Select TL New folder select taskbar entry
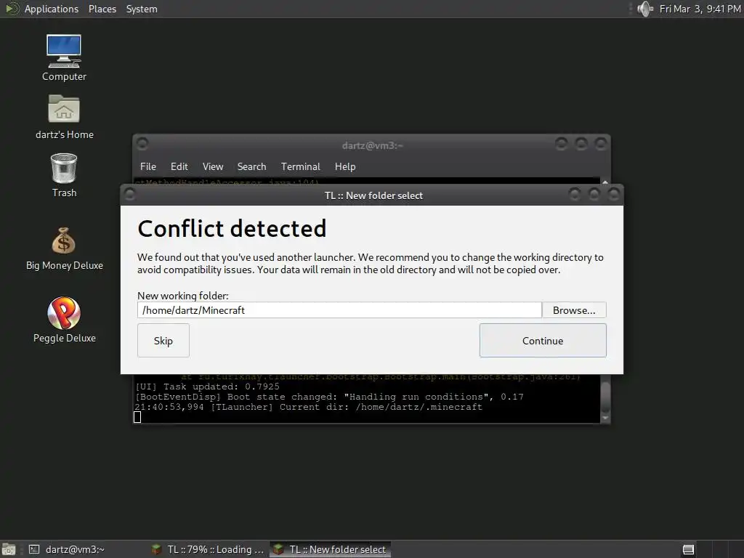The image size is (744, 558). tap(331, 549)
